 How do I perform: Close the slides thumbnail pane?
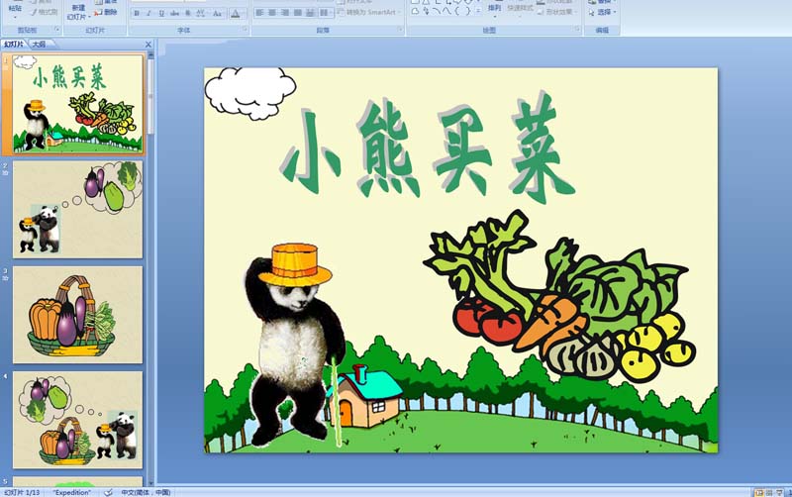pyautogui.click(x=148, y=45)
